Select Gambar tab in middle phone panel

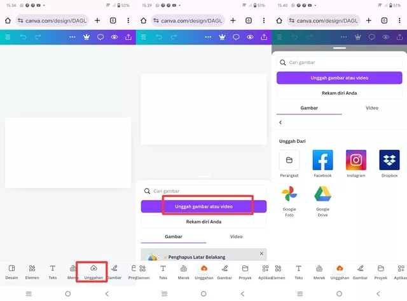[x=174, y=236]
